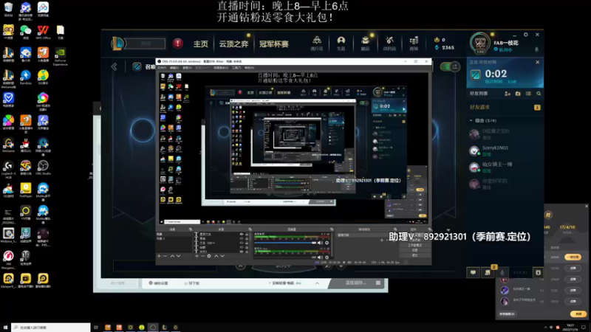Click the notification bell under profile
This screenshot has width=591, height=332.
536,49
